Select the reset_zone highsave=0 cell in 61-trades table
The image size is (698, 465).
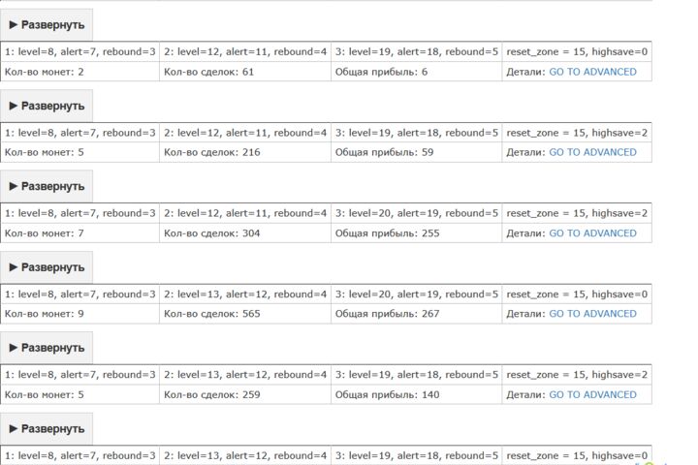pos(577,51)
